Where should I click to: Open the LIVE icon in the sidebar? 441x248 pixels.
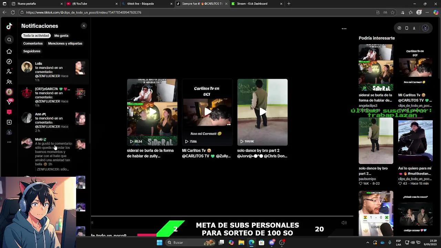[9, 92]
